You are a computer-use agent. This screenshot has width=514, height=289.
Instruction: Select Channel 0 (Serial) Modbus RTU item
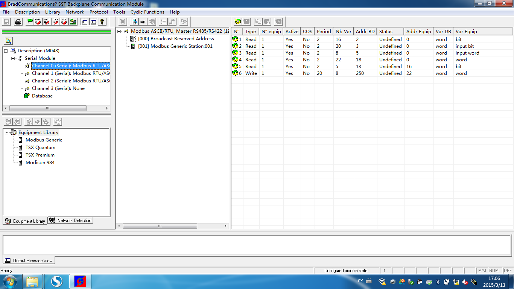tap(71, 66)
